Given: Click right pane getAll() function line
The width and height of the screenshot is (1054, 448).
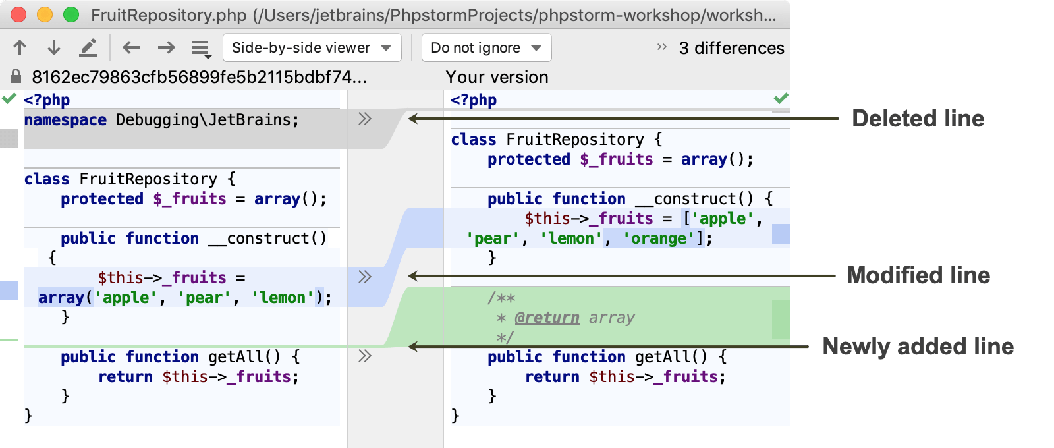Looking at the screenshot, I should click(x=607, y=357).
